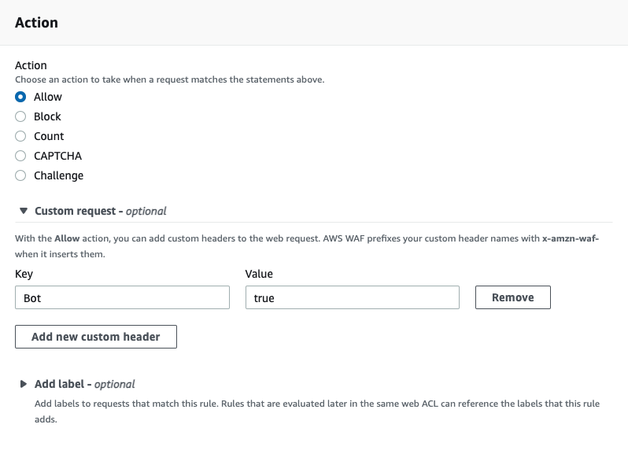Viewport: 628px width, 450px height.
Task: Pick the Count radio button circle
Action: tap(20, 136)
